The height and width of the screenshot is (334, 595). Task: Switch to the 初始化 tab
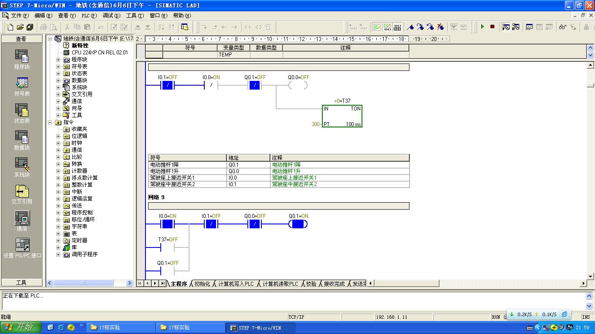click(x=202, y=284)
